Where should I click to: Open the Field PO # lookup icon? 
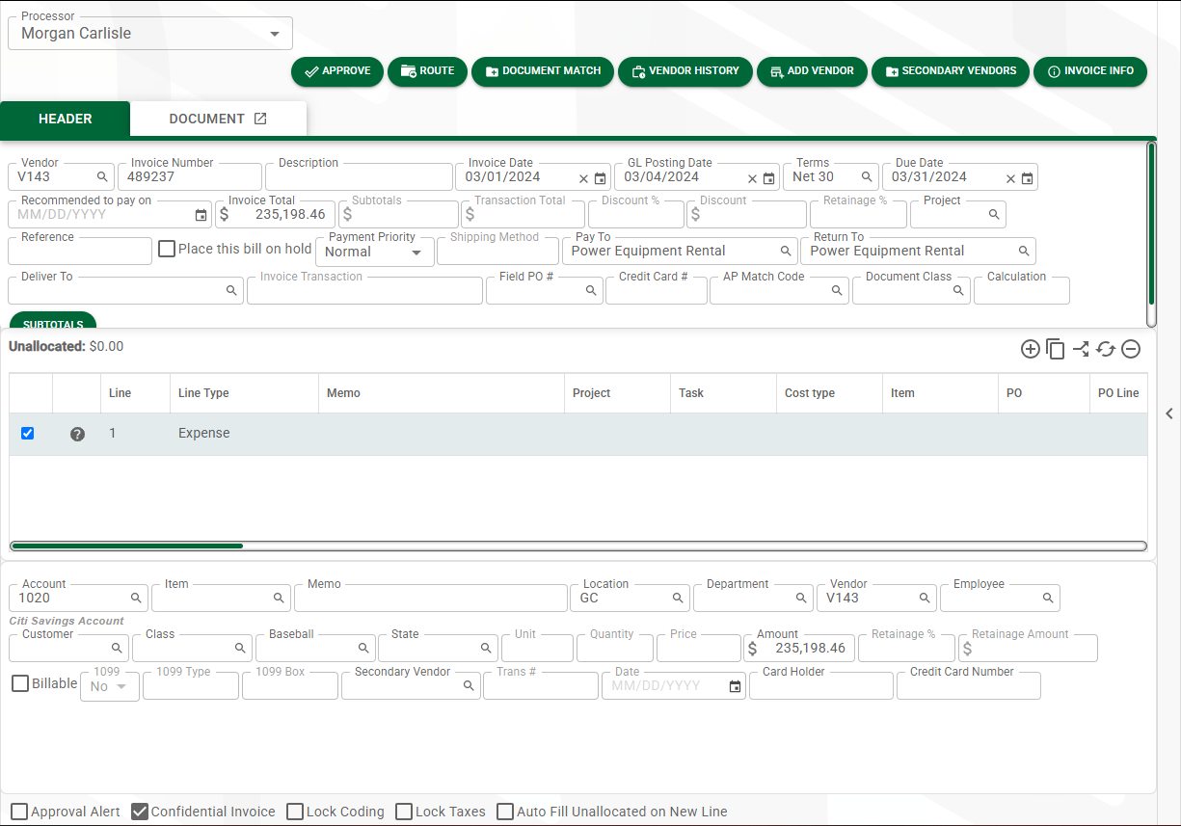[x=591, y=290]
